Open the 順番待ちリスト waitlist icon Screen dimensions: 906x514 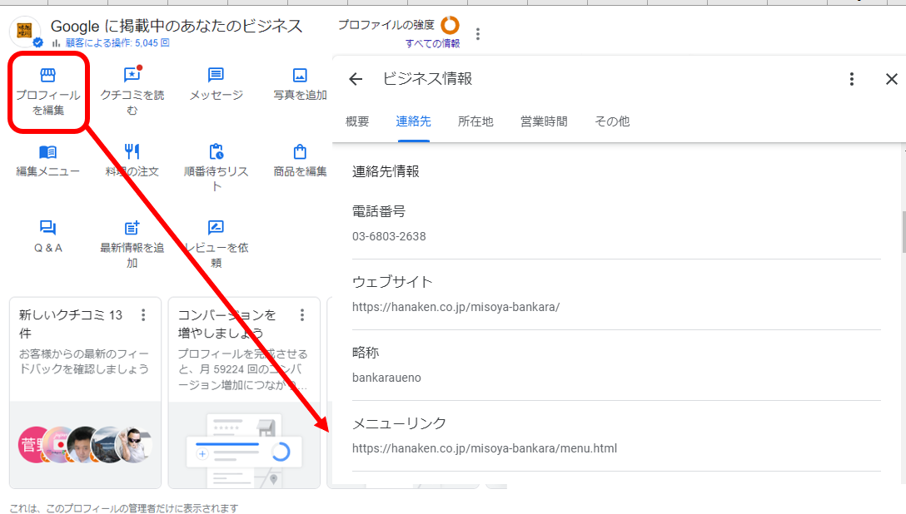pyautogui.click(x=217, y=151)
